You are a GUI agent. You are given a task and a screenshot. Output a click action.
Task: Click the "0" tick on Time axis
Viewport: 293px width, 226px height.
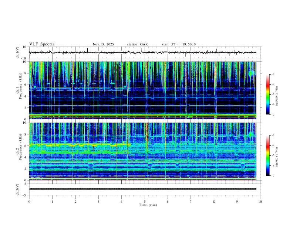coord(29,202)
